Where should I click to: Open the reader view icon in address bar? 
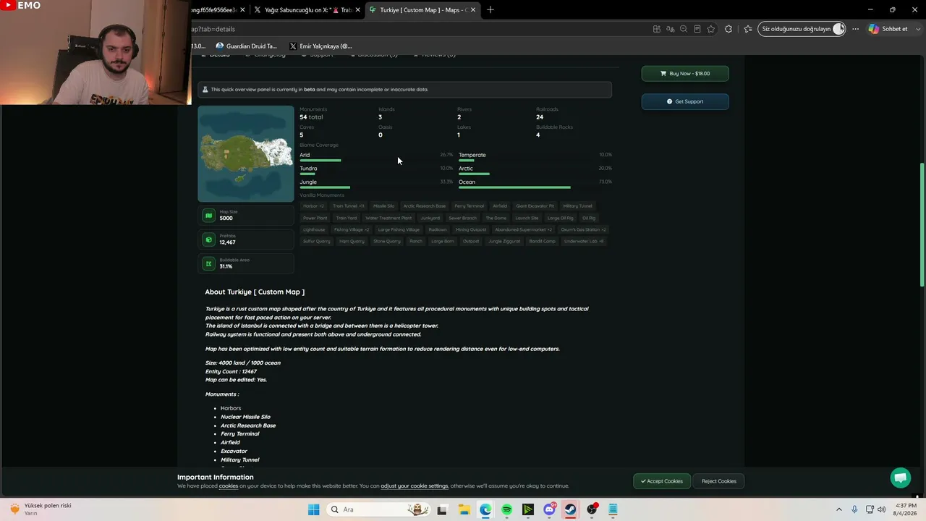[697, 29]
